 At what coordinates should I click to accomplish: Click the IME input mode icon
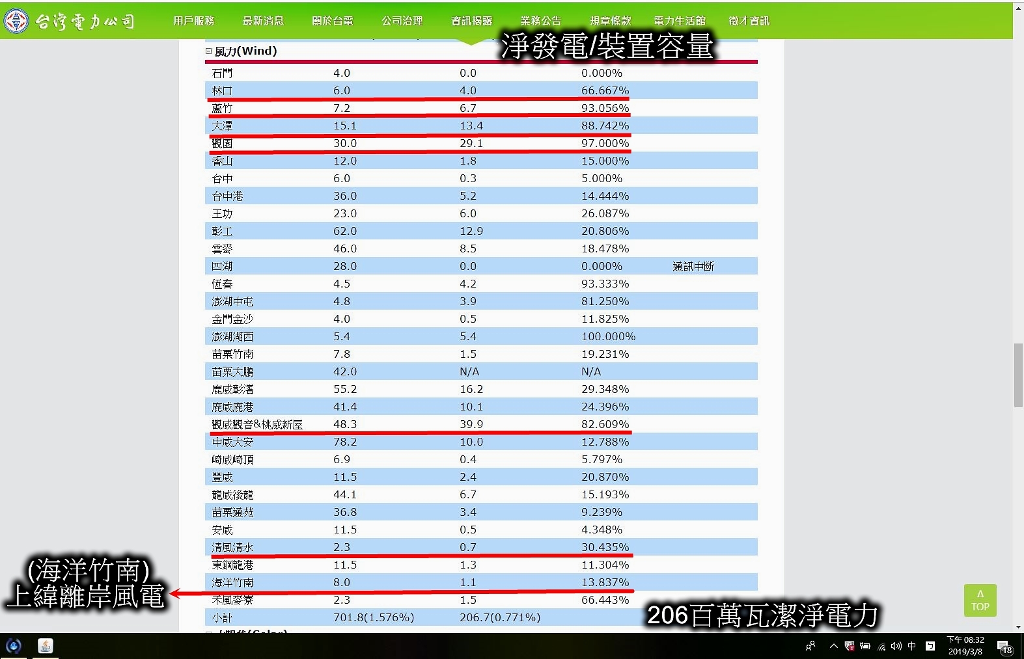click(930, 646)
